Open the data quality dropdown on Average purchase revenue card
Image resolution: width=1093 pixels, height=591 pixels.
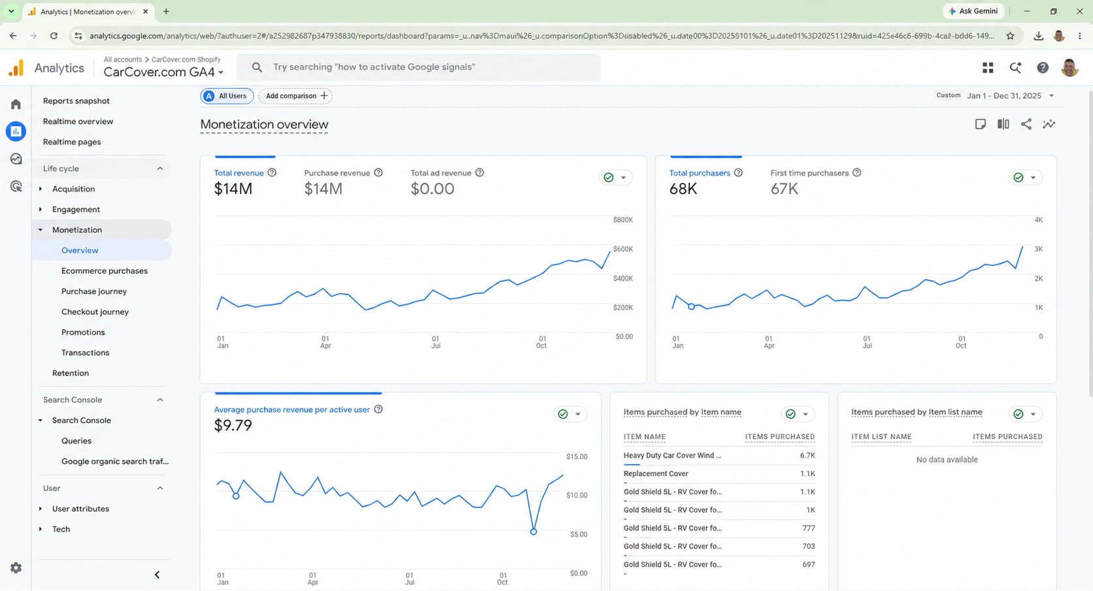570,414
